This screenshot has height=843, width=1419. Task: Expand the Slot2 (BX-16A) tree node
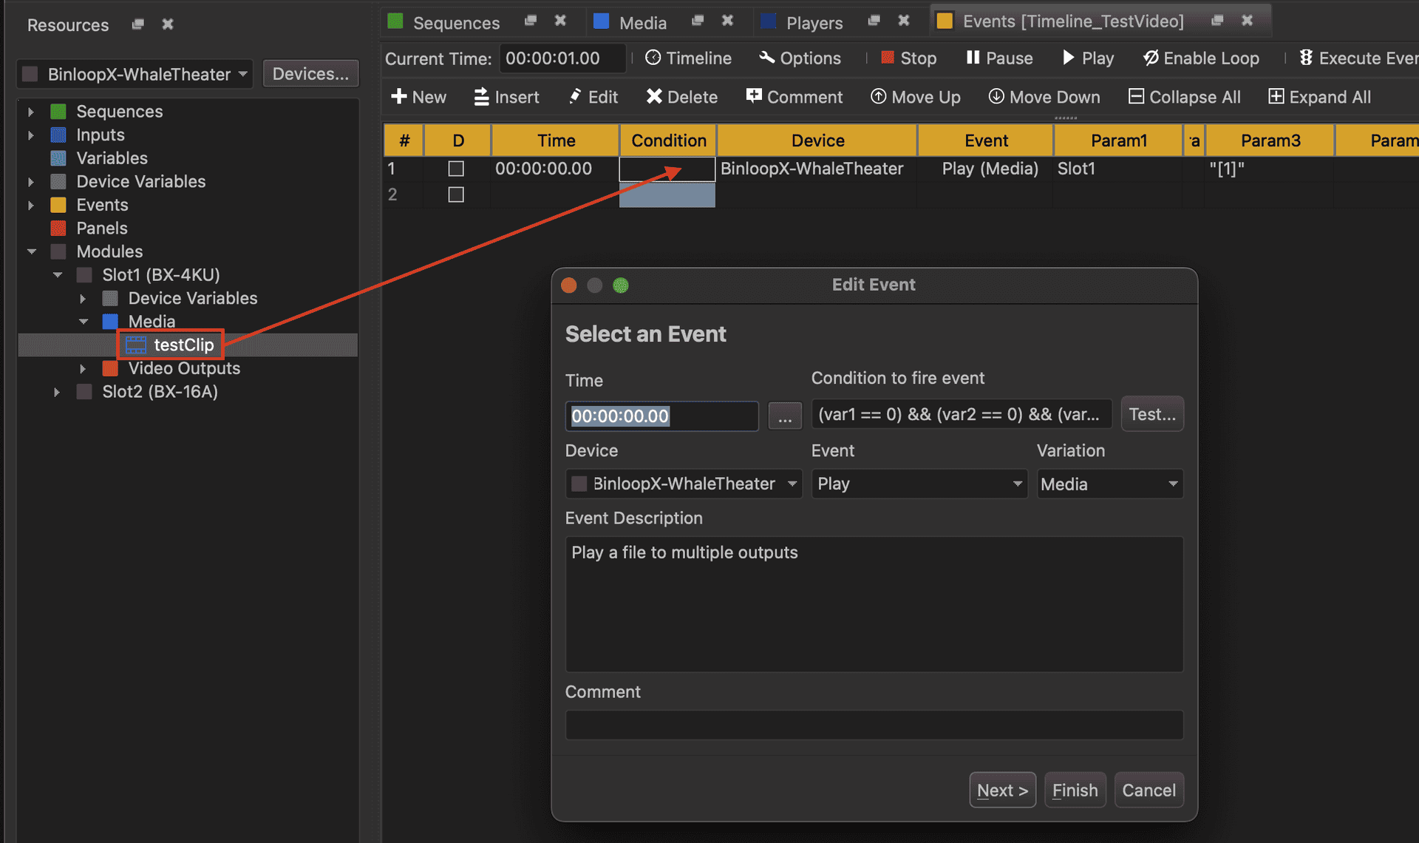coord(57,392)
